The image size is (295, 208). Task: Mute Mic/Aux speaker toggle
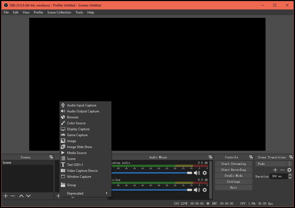click(197, 190)
